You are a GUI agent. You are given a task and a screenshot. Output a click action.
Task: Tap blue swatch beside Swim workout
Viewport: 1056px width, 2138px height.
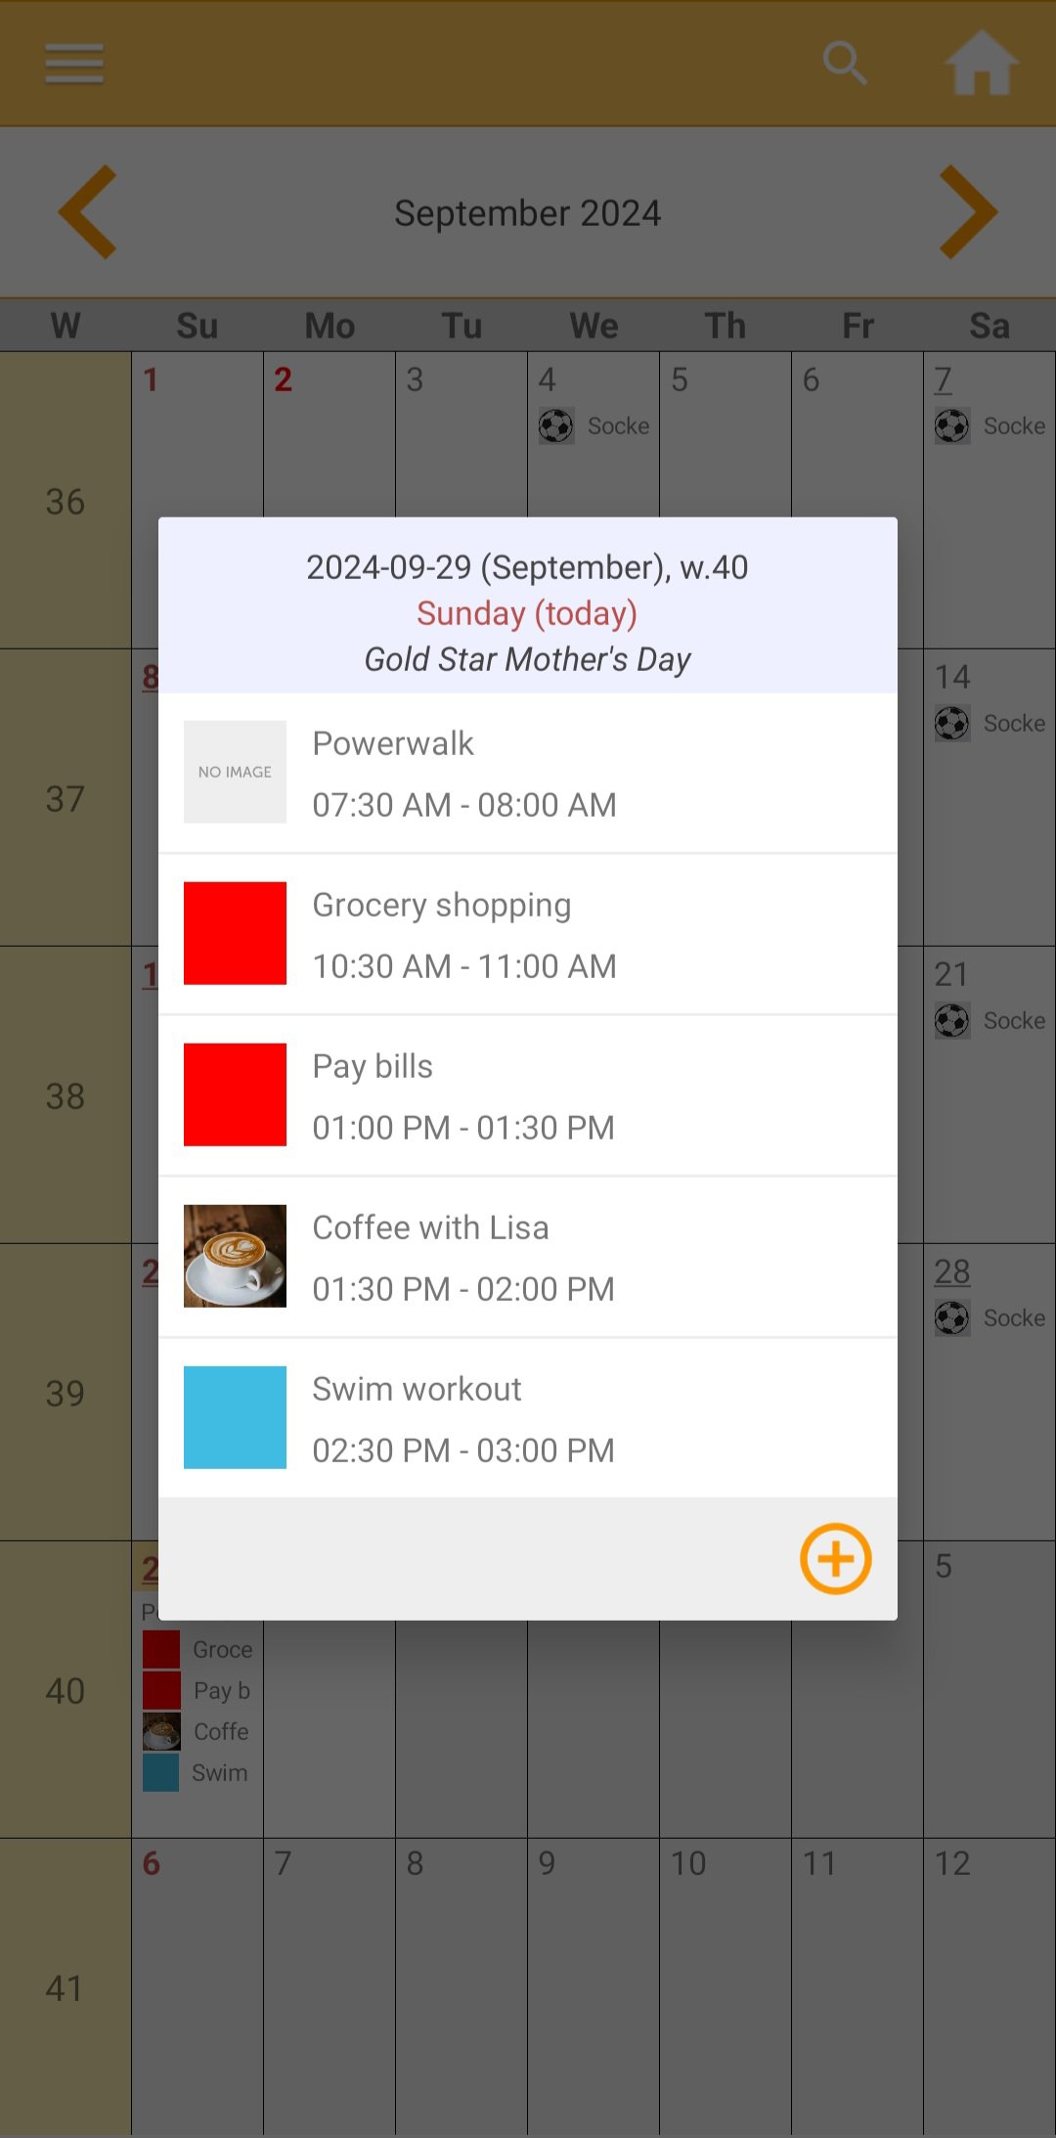(x=235, y=1417)
